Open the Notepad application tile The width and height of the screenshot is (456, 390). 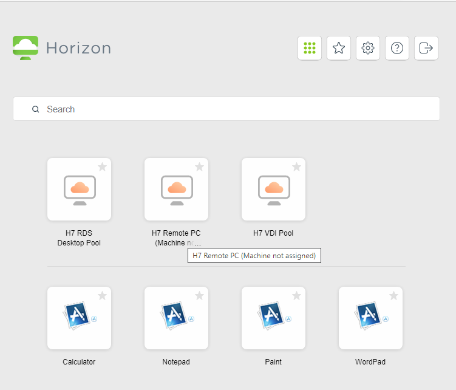[176, 318]
